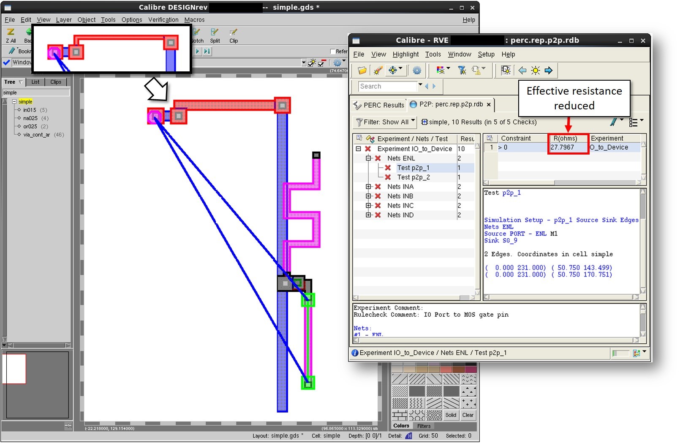The image size is (680, 443).
Task: Collapse the Nets ENL node
Action: point(368,158)
